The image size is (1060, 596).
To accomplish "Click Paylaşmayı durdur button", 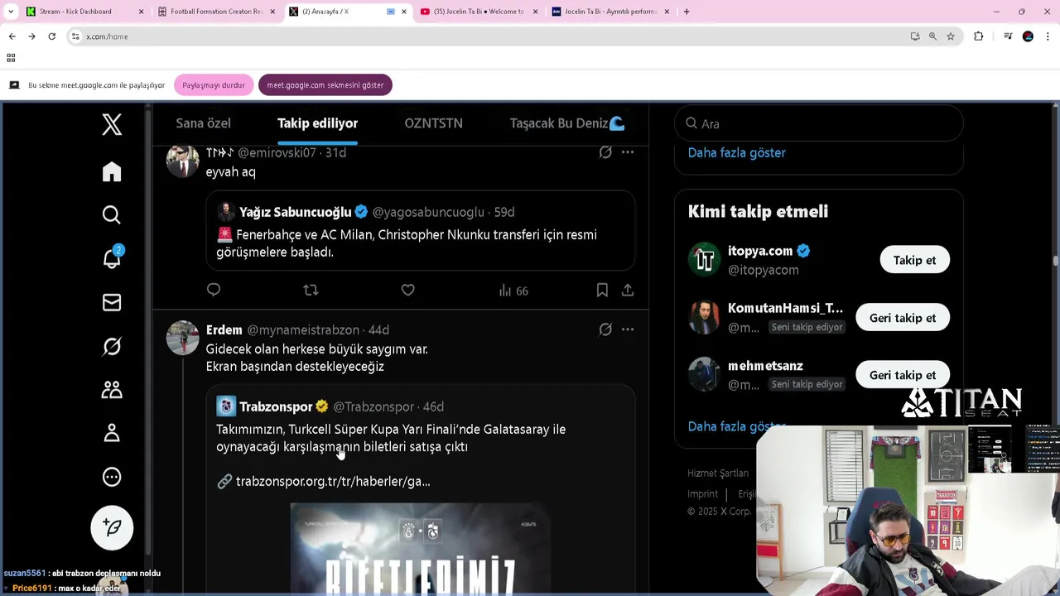I will (214, 85).
